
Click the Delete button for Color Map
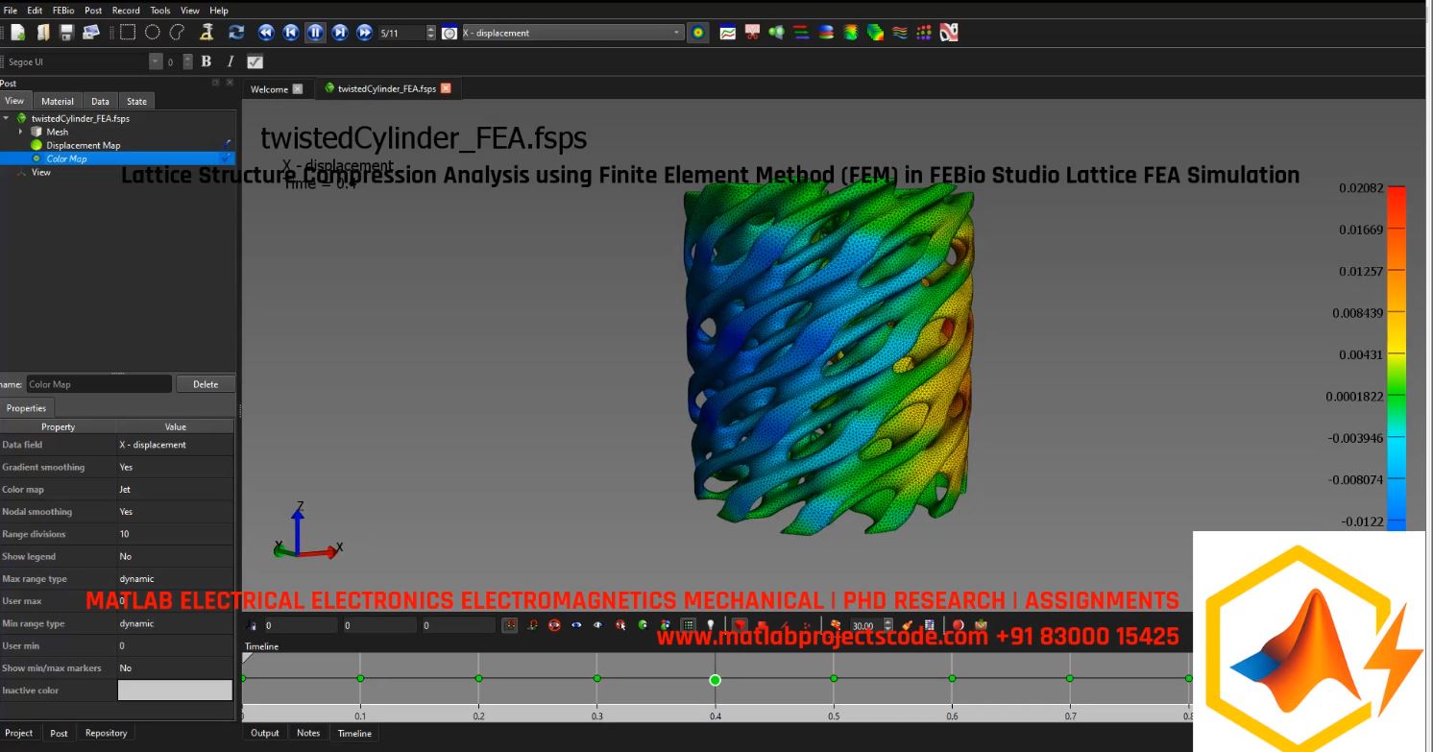point(206,383)
